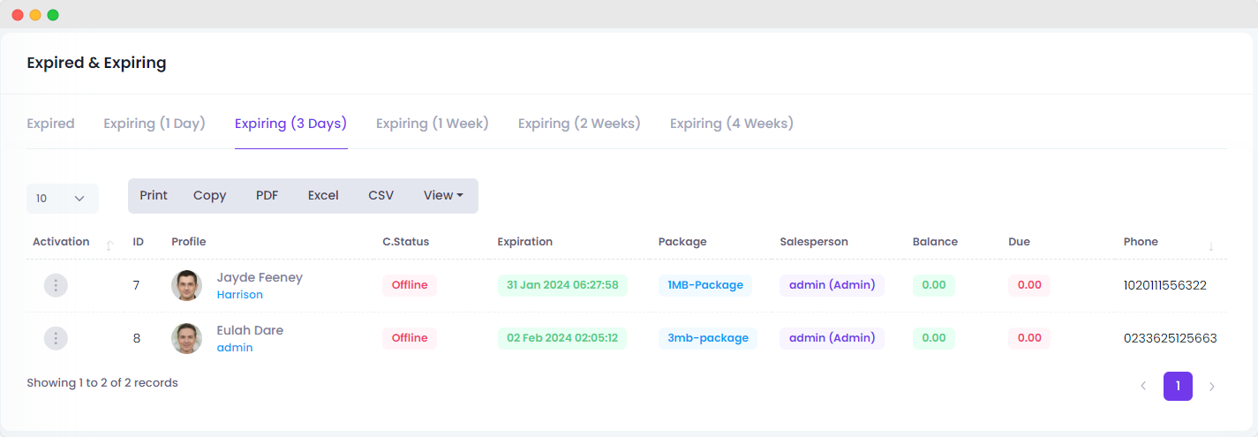Open the three-dot menu for Eulah Dare
This screenshot has height=437, width=1258.
pos(56,338)
